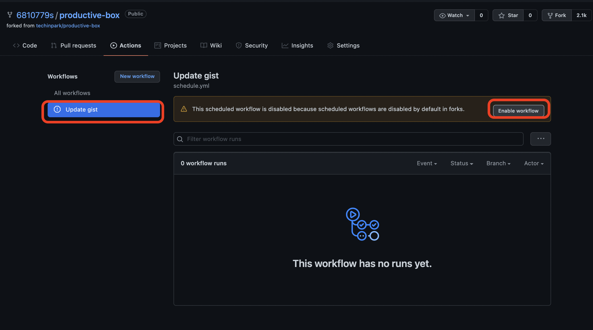The image size is (593, 330).
Task: Switch to the Pull requests tab
Action: pos(74,45)
